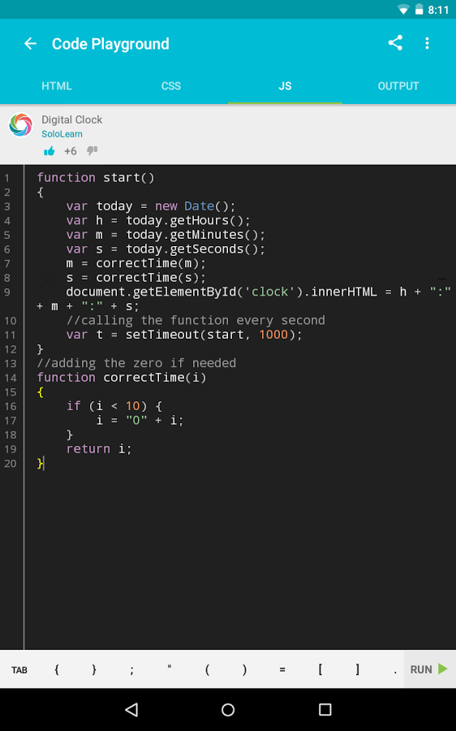Insert opening square bracket symbol
Viewport: 456px width, 731px height.
(x=320, y=669)
